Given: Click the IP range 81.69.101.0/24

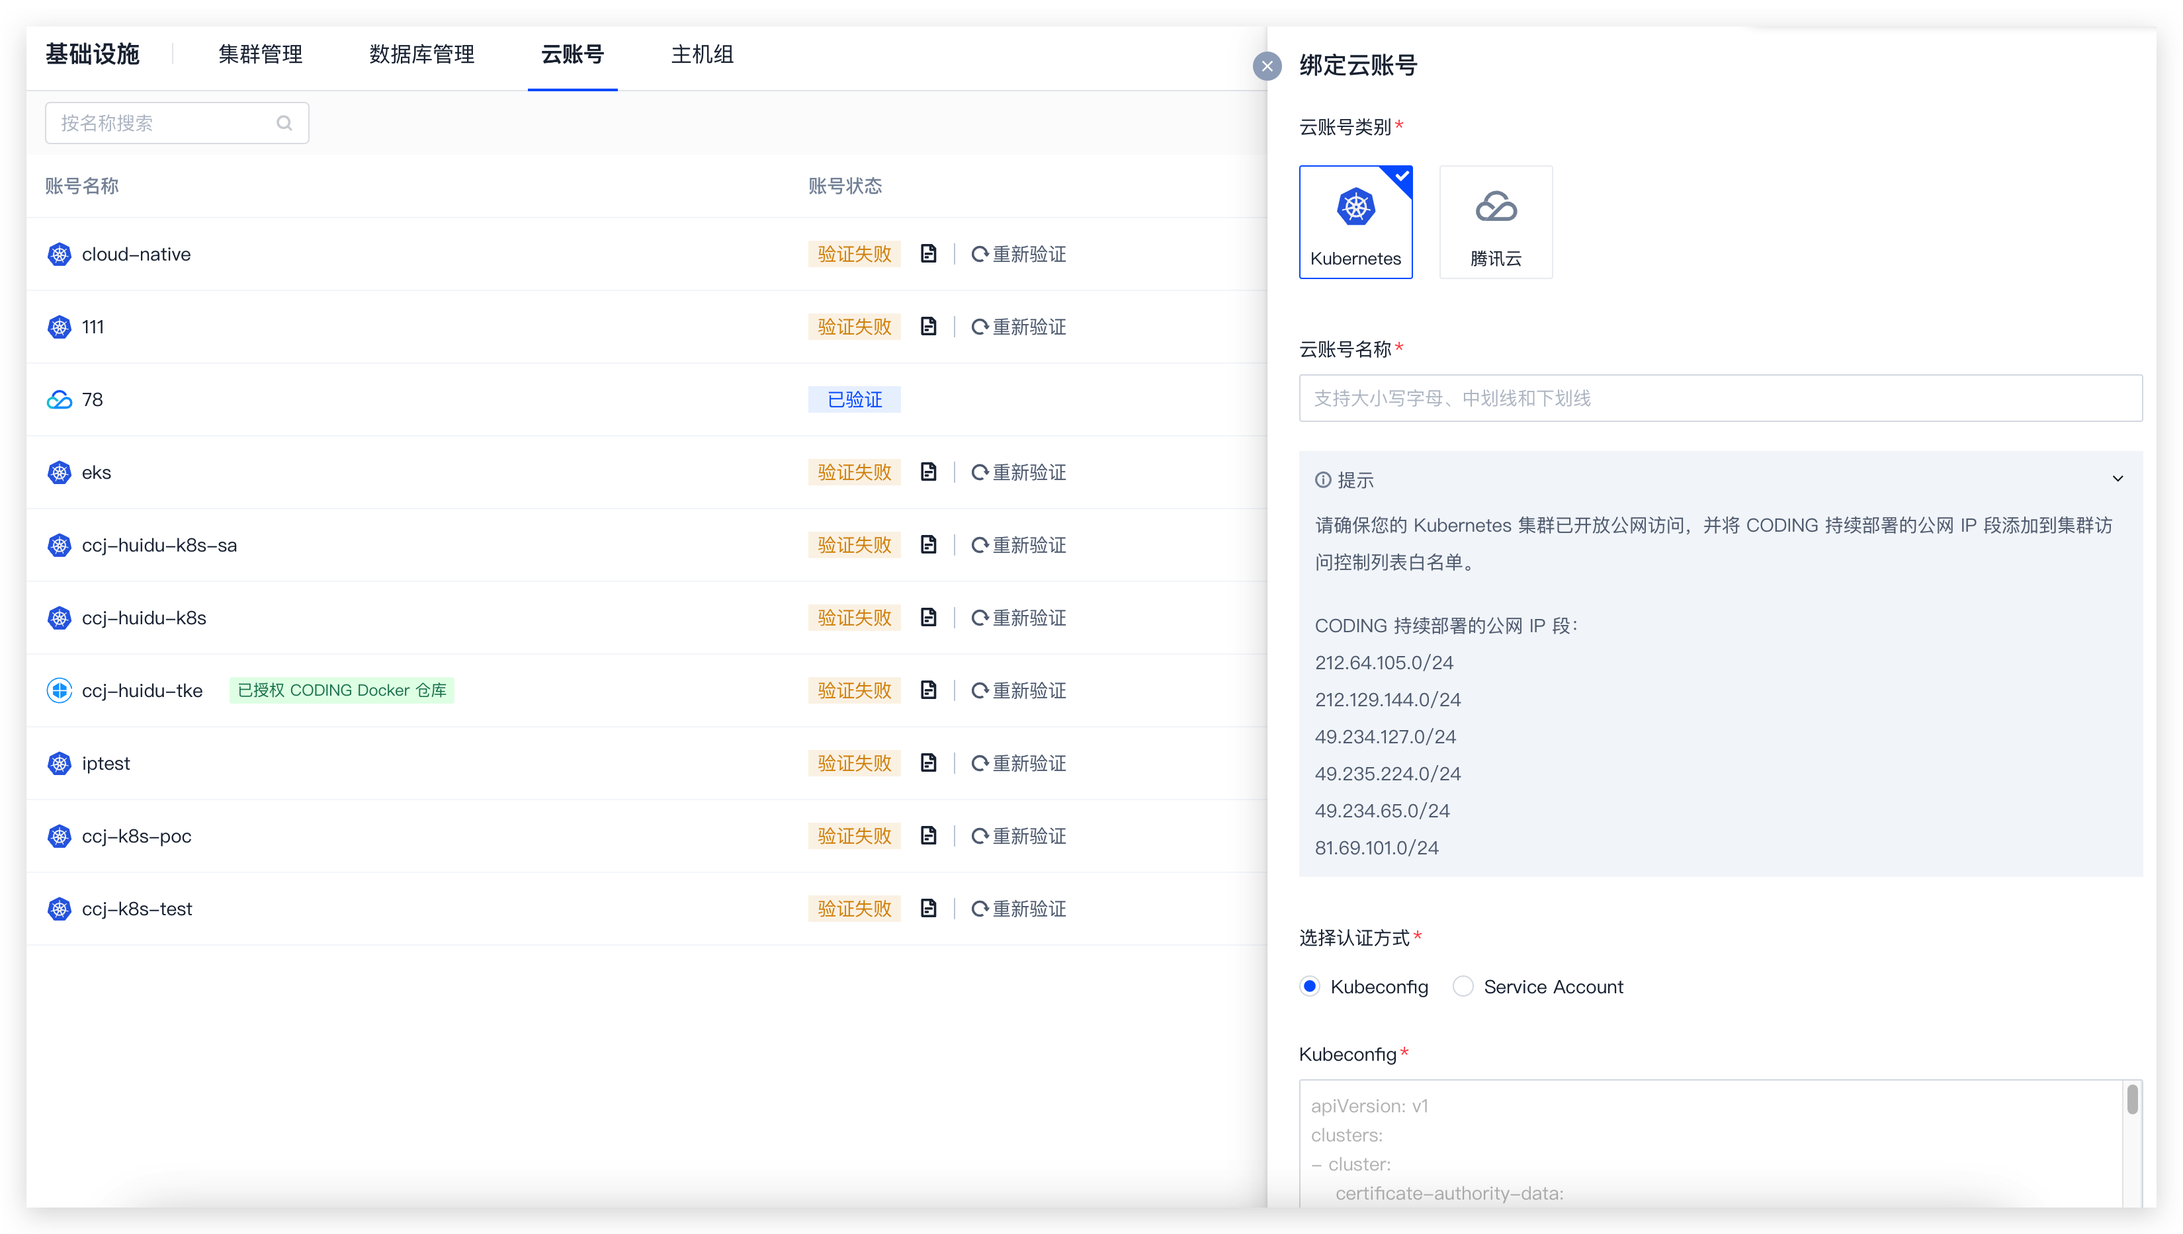Looking at the screenshot, I should click(x=1377, y=848).
